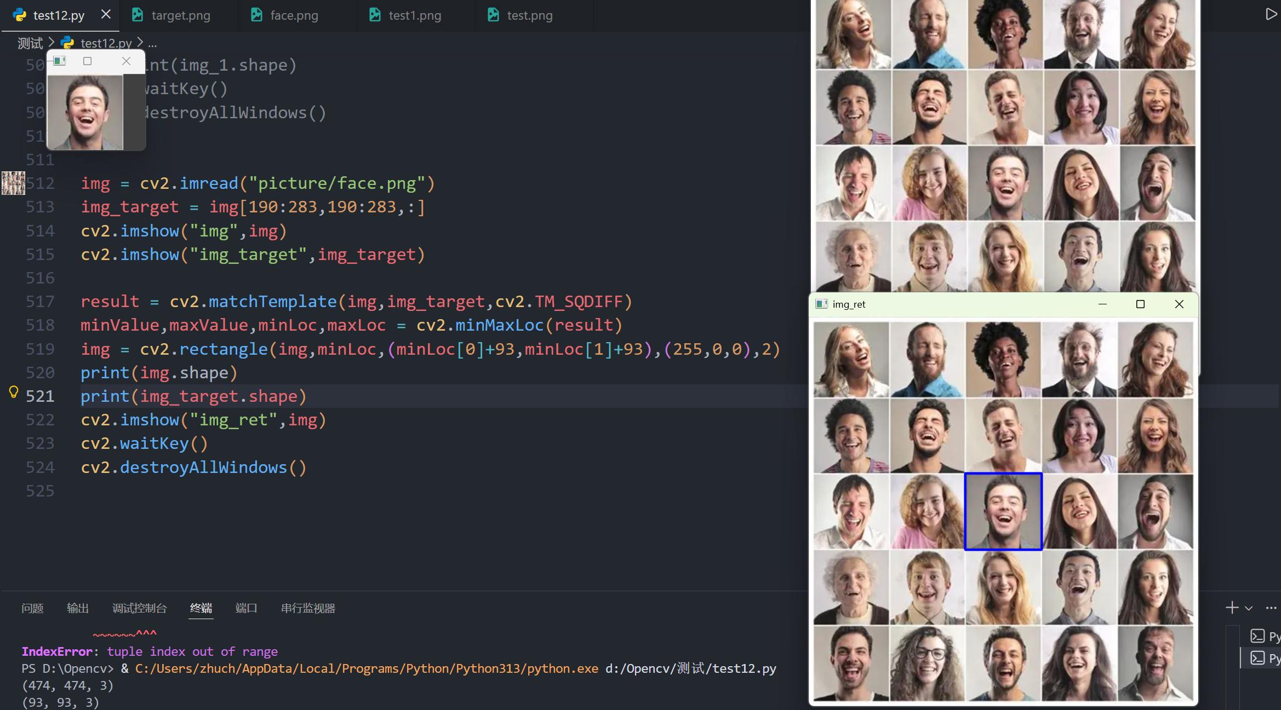Image resolution: width=1281 pixels, height=710 pixels.
Task: Click the Run Python File play icon
Action: 1271,14
